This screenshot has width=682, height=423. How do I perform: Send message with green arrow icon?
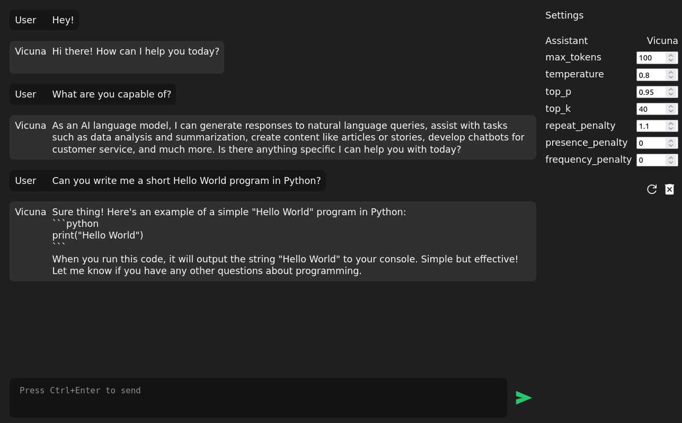(x=524, y=398)
